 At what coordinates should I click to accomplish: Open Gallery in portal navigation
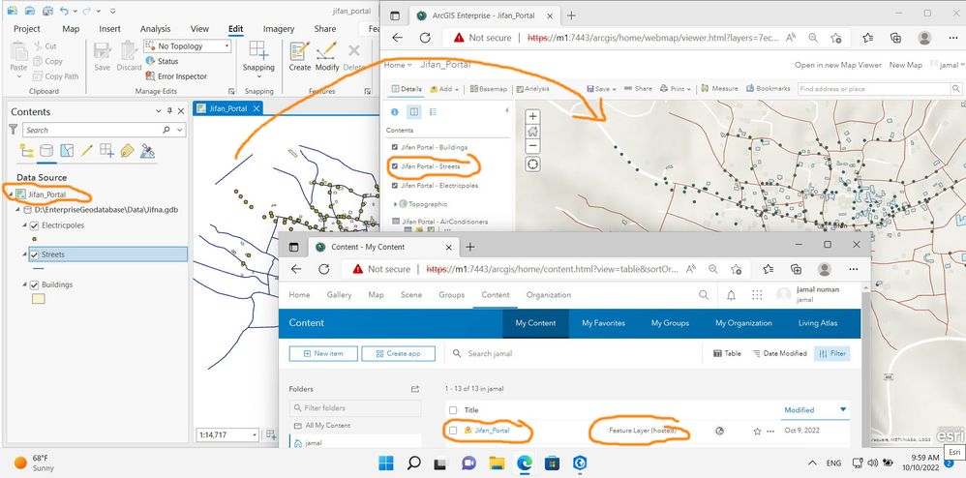(339, 295)
